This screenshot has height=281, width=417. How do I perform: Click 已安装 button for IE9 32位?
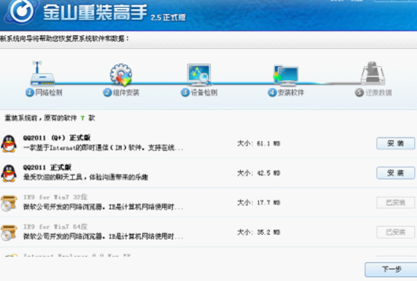pyautogui.click(x=395, y=203)
